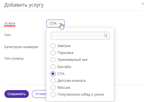Open the СПА service dropdown
Viewport: 147px width, 102px height.
click(x=56, y=23)
